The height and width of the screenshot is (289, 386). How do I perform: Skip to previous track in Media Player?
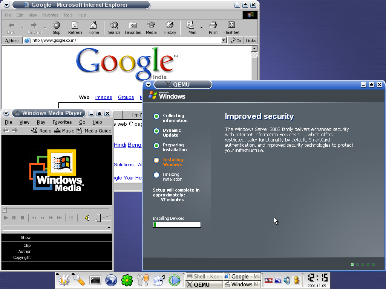click(x=34, y=218)
